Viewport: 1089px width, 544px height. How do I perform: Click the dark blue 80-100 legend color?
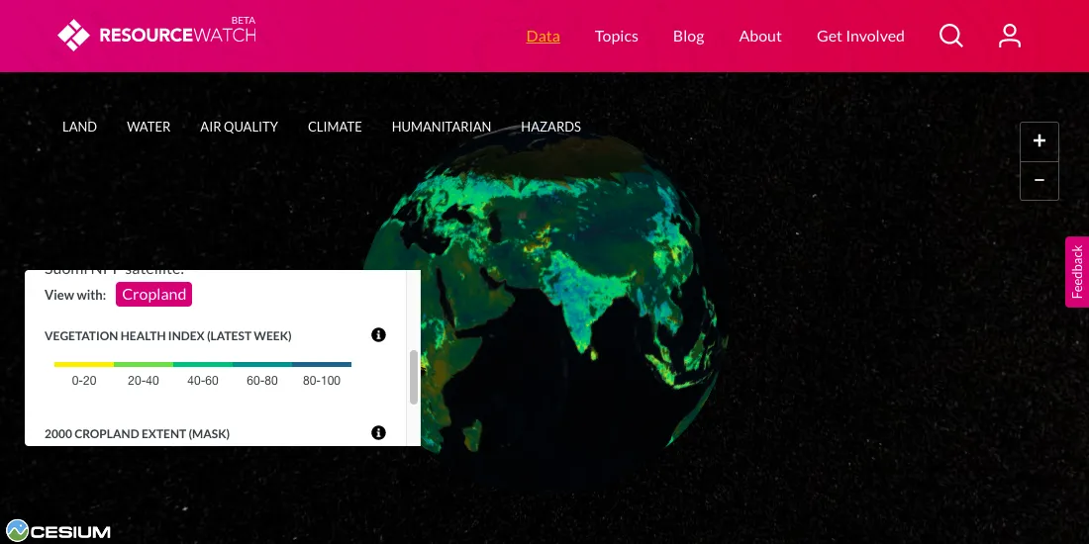pyautogui.click(x=322, y=364)
